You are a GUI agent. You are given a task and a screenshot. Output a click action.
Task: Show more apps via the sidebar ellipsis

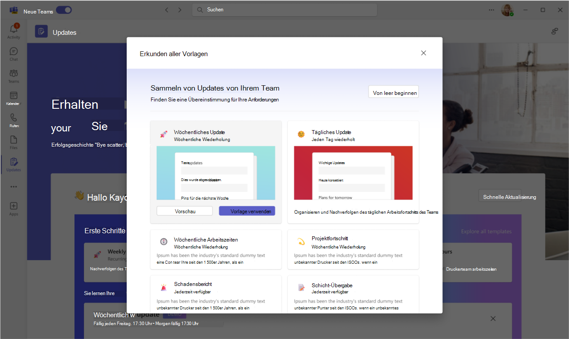[x=13, y=187]
